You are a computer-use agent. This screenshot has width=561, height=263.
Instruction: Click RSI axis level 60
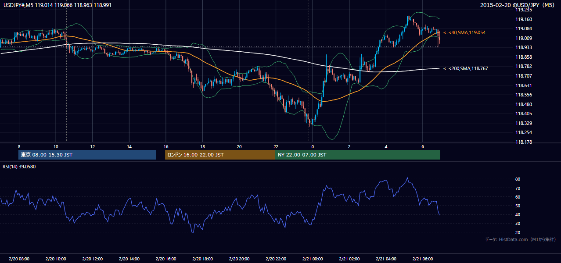pos(518,197)
